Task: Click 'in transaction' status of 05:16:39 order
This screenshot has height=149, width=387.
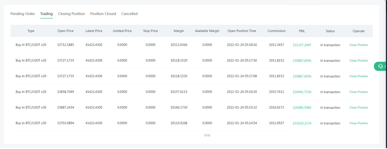Action: tap(330, 92)
